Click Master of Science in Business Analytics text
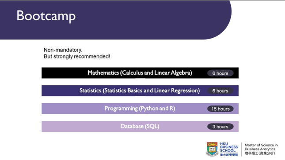The image size is (285, 160). (261, 147)
